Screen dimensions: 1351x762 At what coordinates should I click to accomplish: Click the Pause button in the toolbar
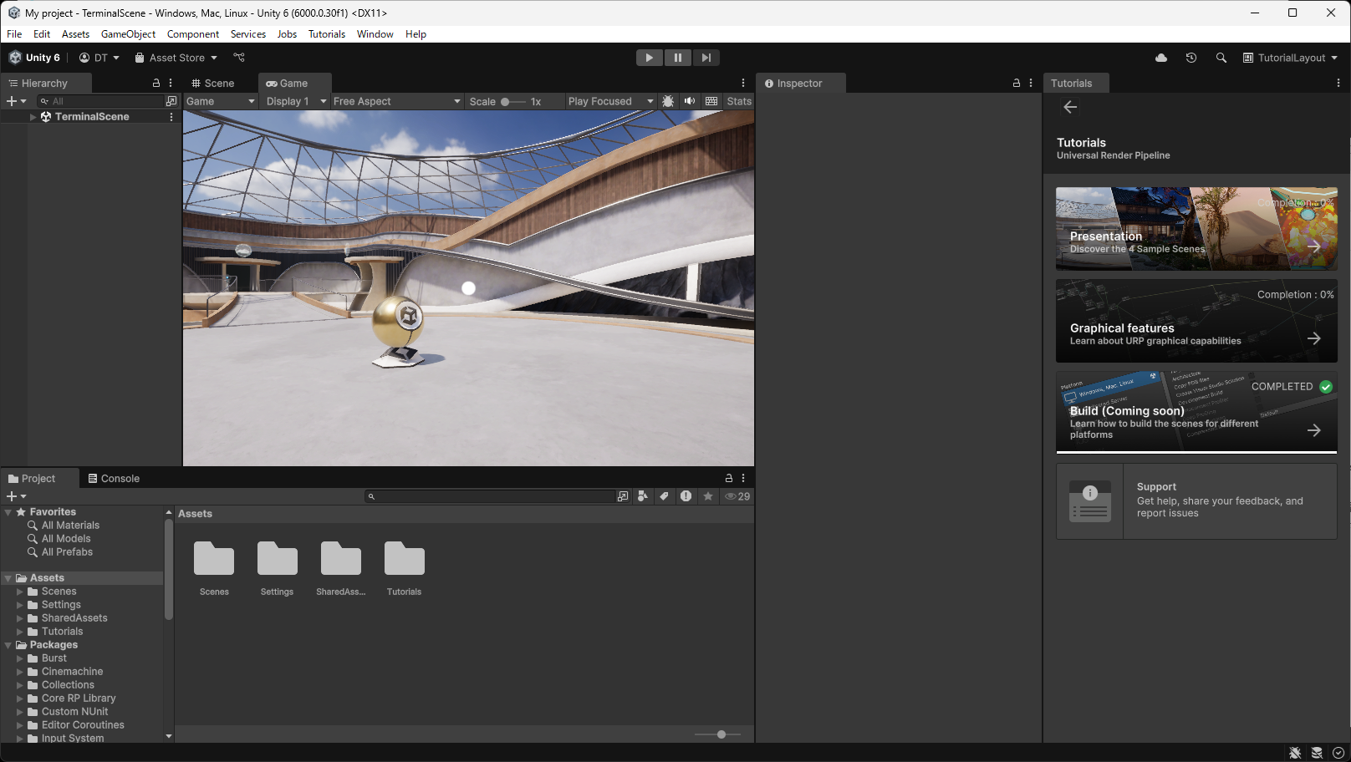[677, 58]
